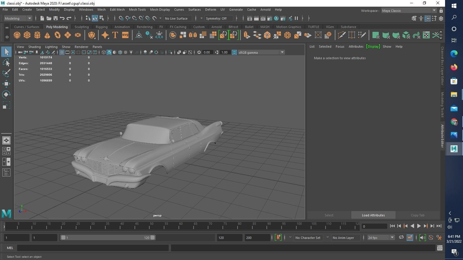Click the current frame field showing 0

(x=374, y=226)
